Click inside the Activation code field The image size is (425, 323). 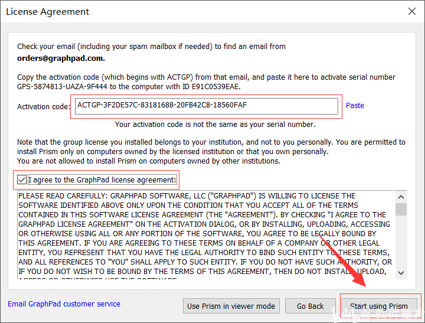(207, 106)
